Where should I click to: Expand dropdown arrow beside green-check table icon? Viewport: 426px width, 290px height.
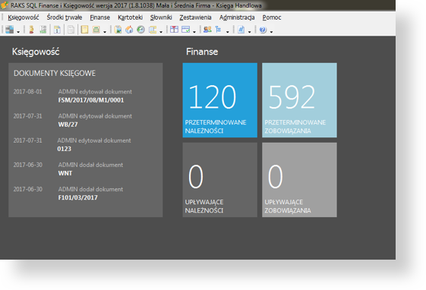click(x=194, y=32)
